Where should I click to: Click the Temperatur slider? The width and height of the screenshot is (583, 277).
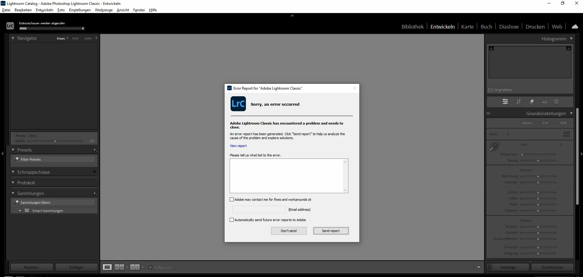pos(538,155)
